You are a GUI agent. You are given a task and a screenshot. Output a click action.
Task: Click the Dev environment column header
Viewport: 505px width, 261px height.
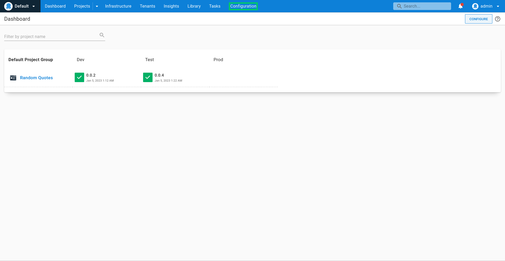[x=80, y=60]
